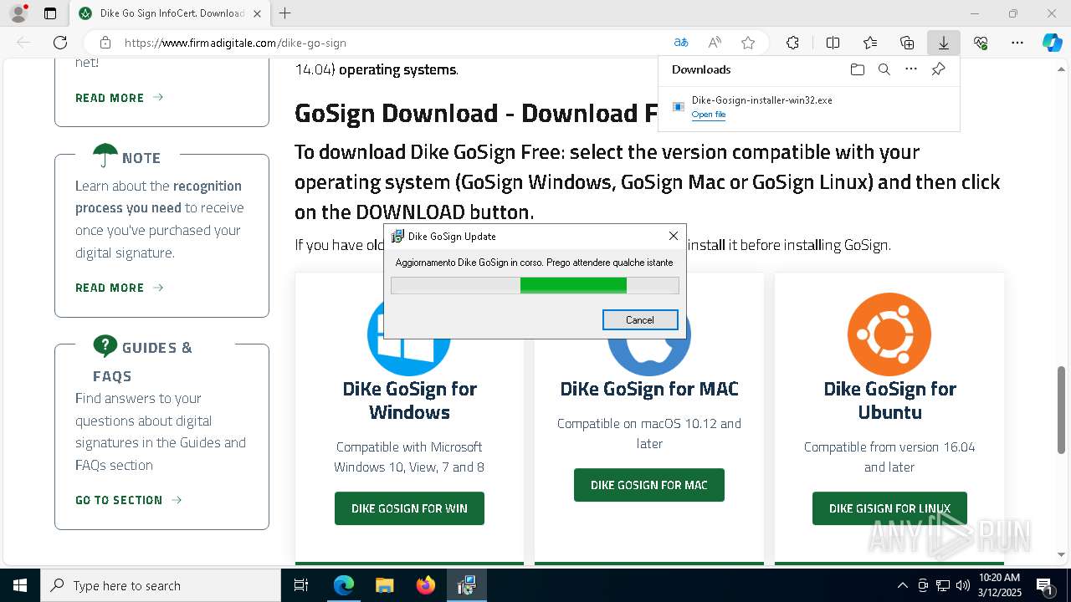Open the network tray icon
The height and width of the screenshot is (602, 1071).
[943, 585]
